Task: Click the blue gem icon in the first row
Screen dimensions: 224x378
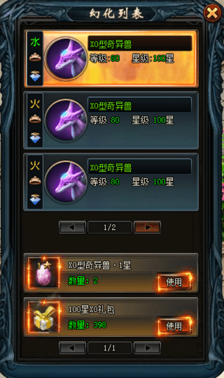Action: tap(35, 76)
